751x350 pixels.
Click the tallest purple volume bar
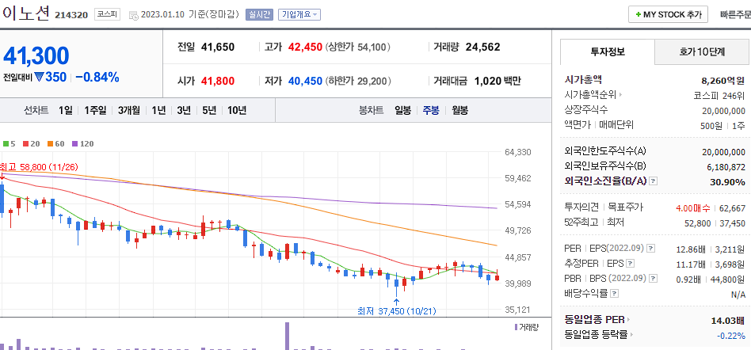(x=288, y=336)
